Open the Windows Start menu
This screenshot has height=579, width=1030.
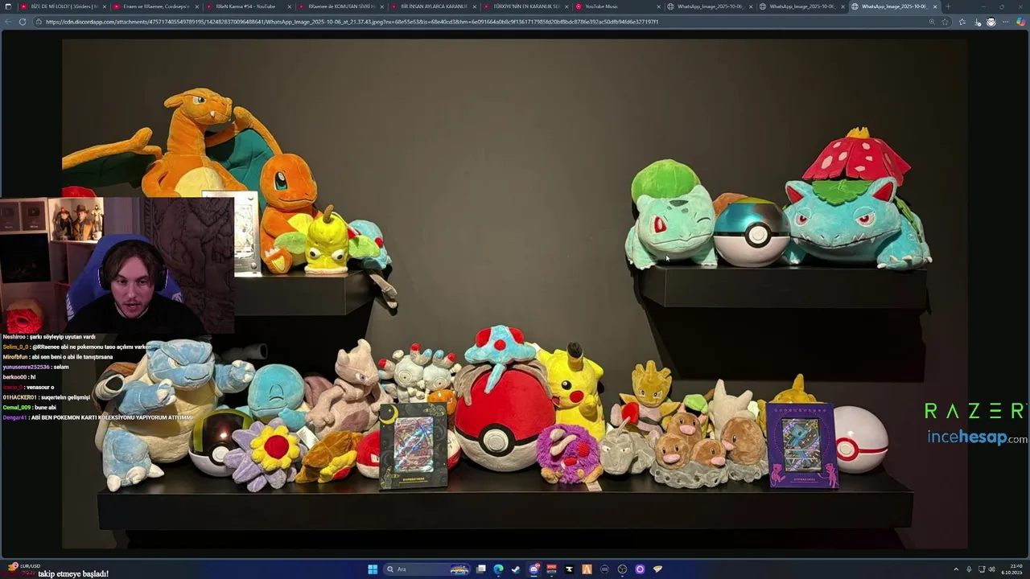[373, 569]
